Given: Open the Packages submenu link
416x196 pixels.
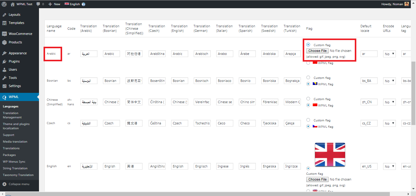Looking at the screenshot, I should pos(9,155).
